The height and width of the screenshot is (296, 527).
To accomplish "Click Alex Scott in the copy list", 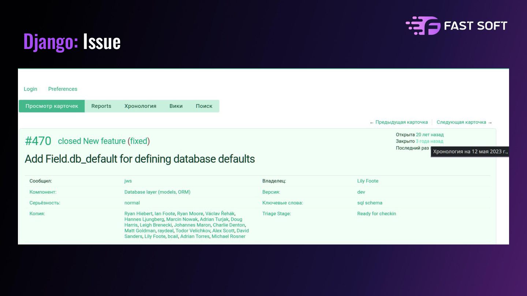I will (x=223, y=231).
